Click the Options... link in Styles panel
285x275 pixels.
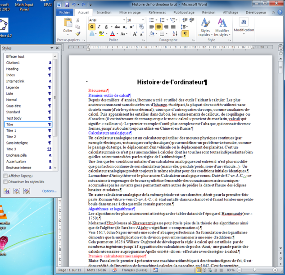point(50,191)
